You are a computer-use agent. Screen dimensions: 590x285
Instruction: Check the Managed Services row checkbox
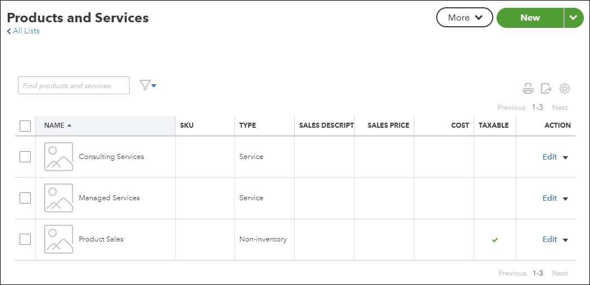25,198
